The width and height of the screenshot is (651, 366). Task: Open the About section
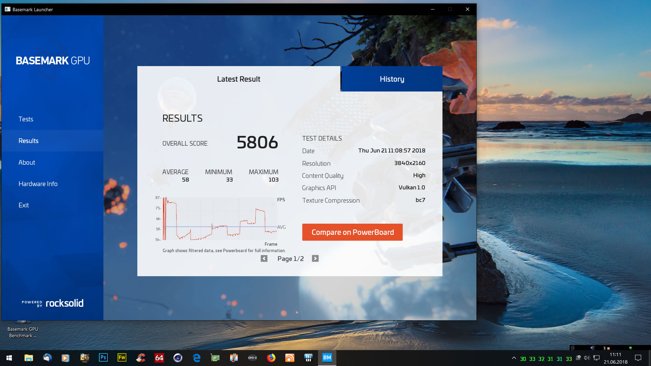click(x=27, y=162)
